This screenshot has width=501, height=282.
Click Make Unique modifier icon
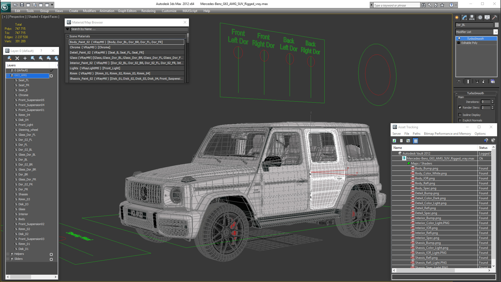click(x=477, y=81)
